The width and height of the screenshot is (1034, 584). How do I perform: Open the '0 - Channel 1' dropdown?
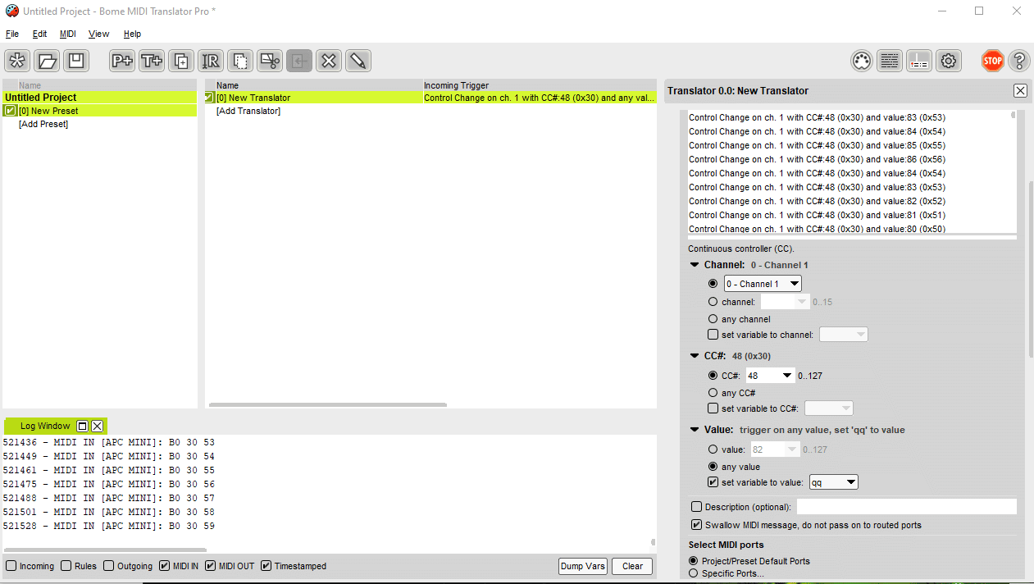tap(763, 284)
